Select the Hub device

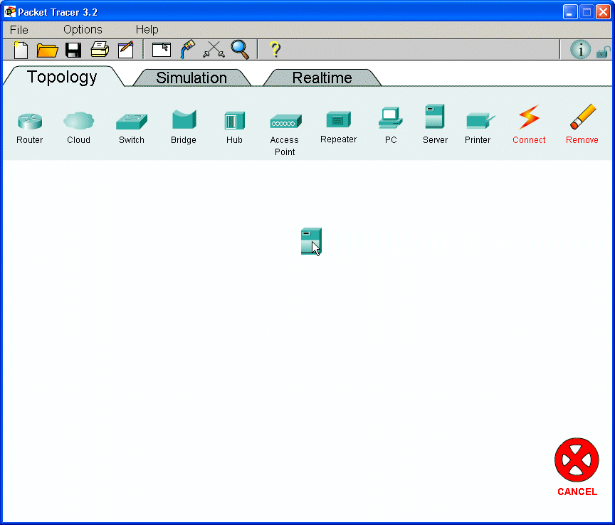pyautogui.click(x=235, y=128)
